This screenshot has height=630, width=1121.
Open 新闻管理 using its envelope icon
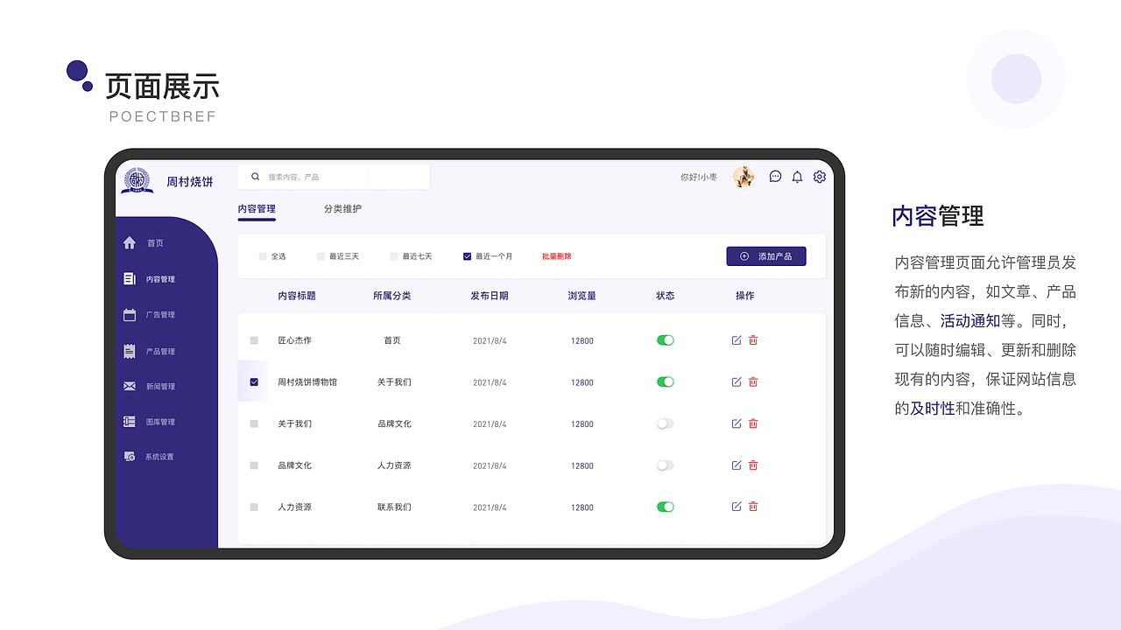click(x=129, y=386)
